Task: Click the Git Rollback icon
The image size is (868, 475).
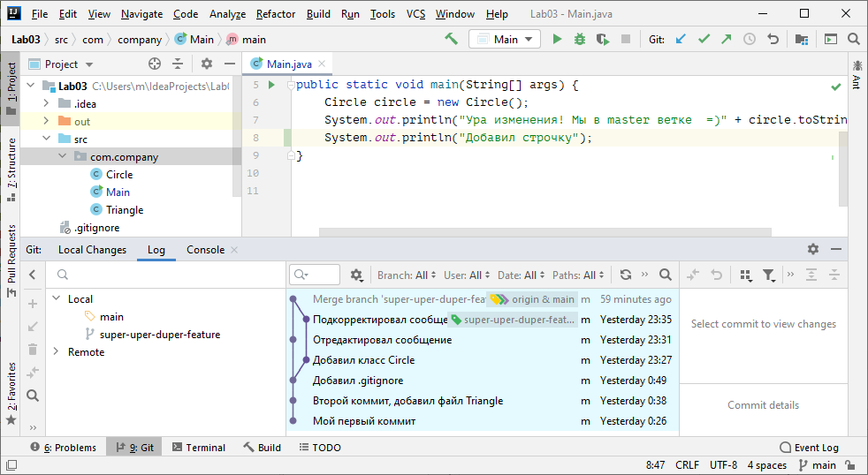Action: click(773, 39)
